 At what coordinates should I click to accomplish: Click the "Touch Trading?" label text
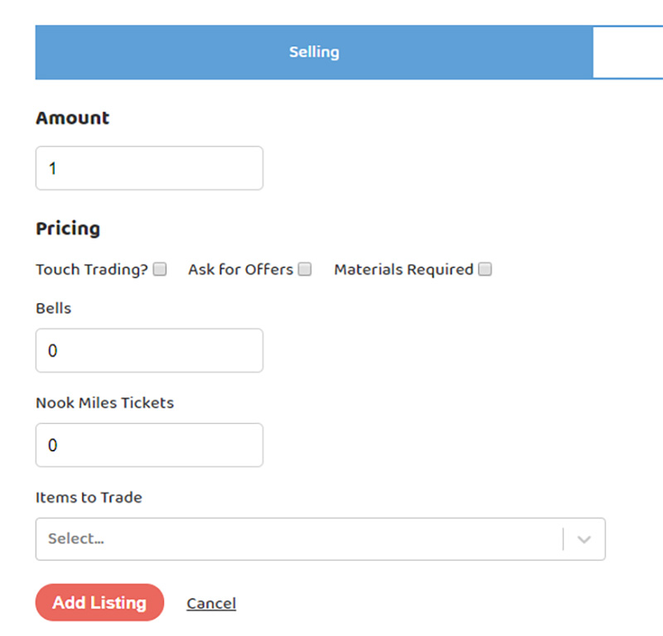[91, 269]
